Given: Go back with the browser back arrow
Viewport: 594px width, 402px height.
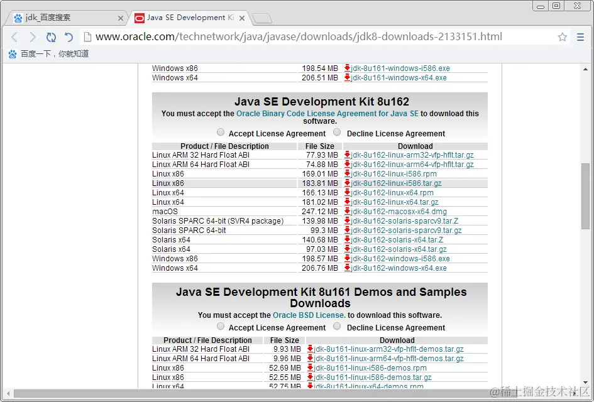Looking at the screenshot, I should tap(14, 37).
